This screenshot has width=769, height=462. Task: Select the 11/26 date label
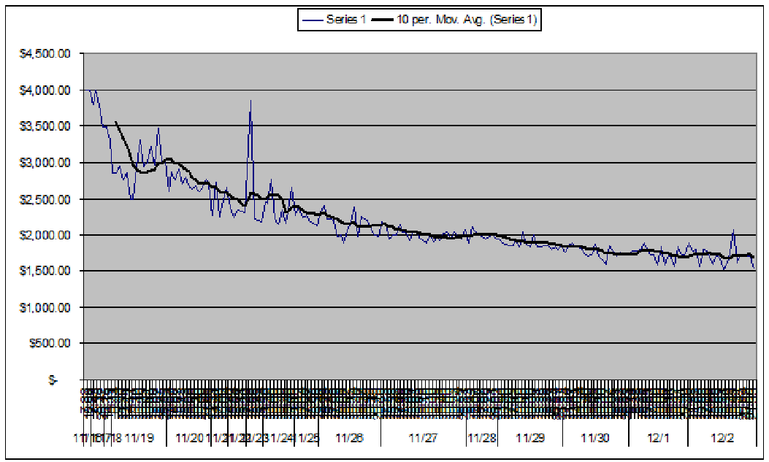(349, 438)
